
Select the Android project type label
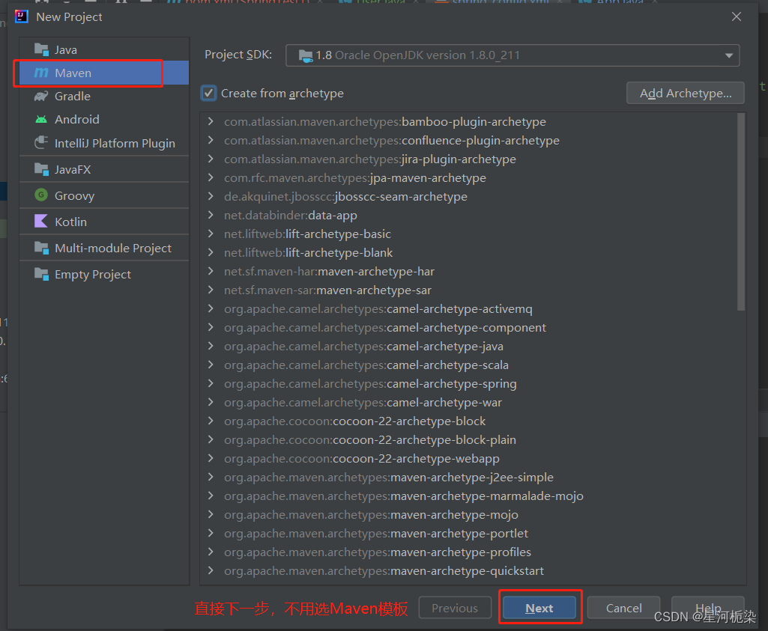point(77,119)
